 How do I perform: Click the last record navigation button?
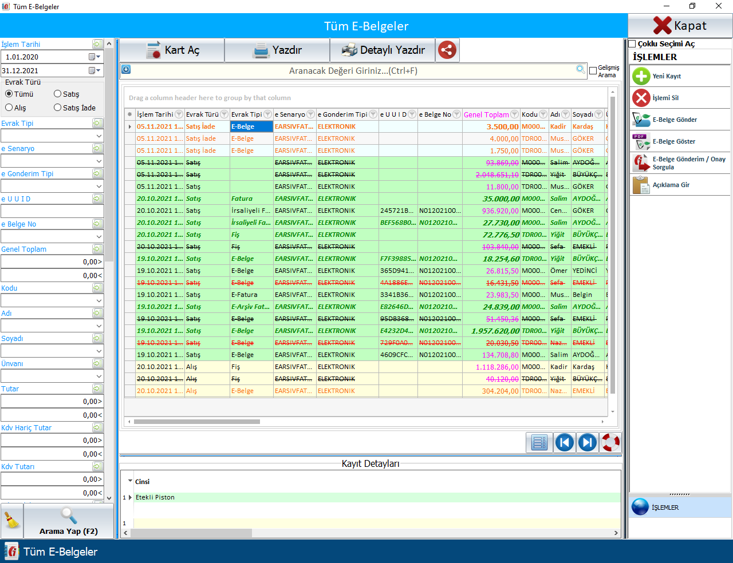(x=588, y=442)
